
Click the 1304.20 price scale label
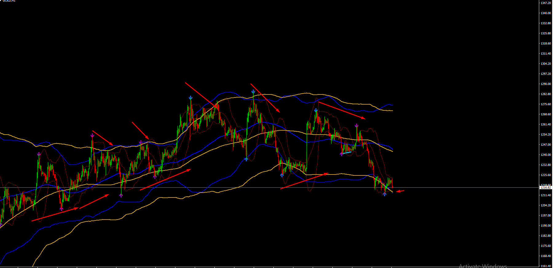[x=546, y=64]
